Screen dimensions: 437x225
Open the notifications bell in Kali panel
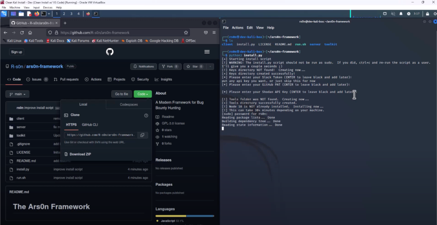pos(401,14)
